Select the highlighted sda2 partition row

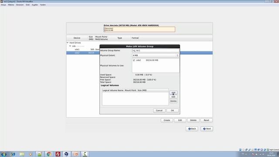(139, 53)
